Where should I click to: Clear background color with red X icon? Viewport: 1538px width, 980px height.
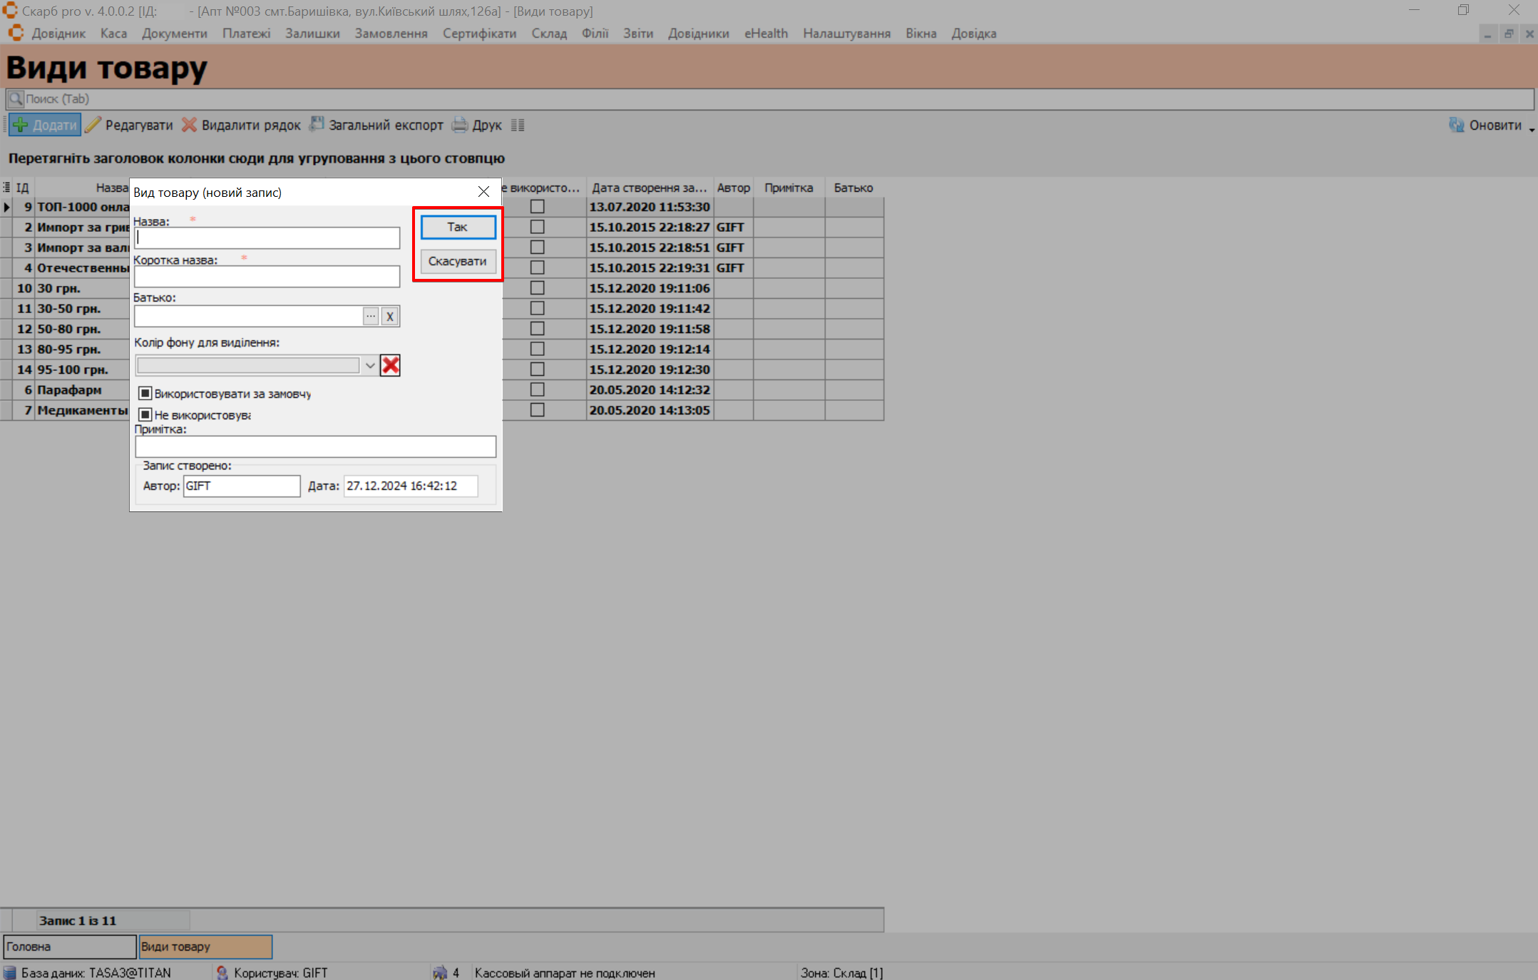390,365
